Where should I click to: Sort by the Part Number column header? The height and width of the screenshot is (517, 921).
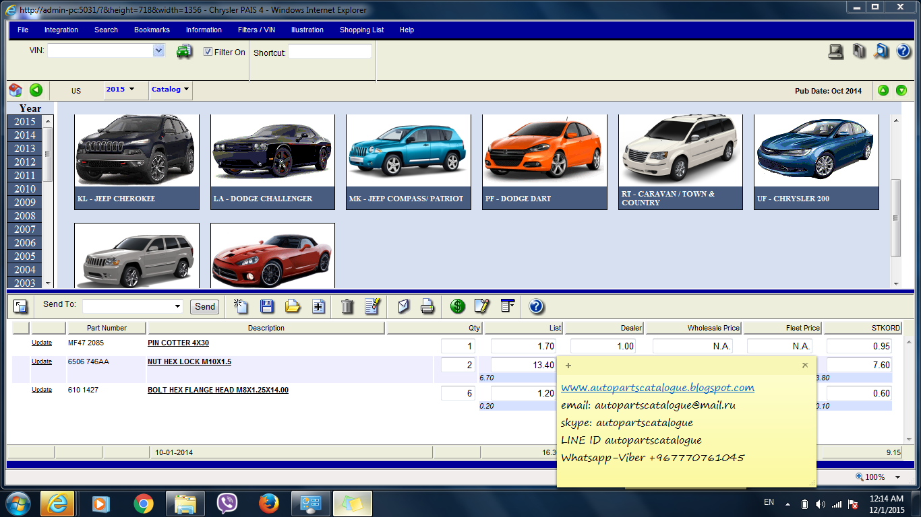[107, 328]
